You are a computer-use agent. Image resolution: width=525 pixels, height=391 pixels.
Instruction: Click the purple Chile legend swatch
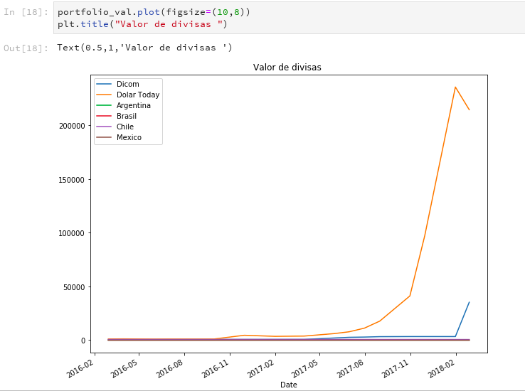[x=104, y=127]
